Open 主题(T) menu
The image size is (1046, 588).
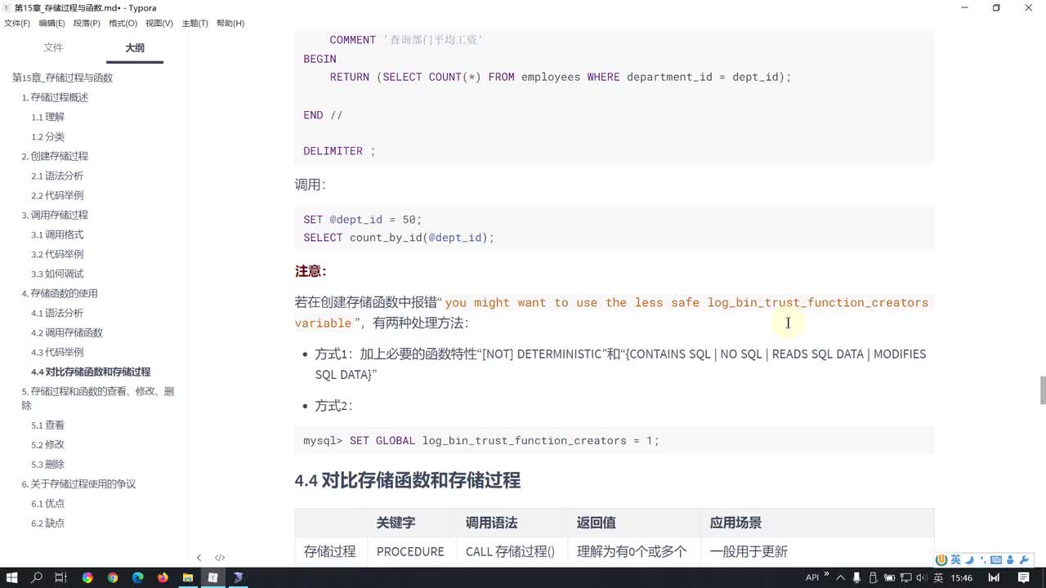point(194,23)
